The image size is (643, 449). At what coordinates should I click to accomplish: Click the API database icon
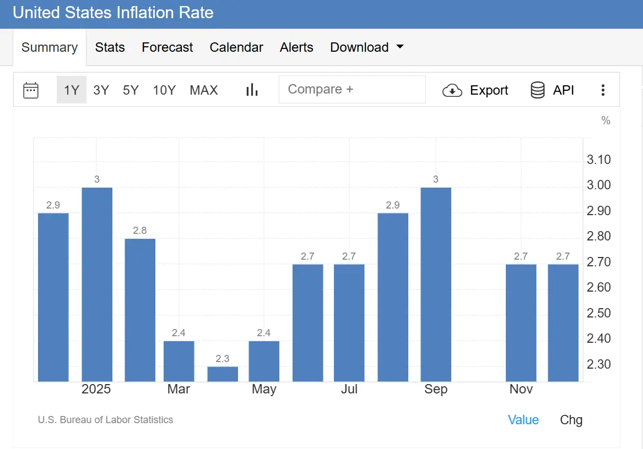click(x=537, y=90)
